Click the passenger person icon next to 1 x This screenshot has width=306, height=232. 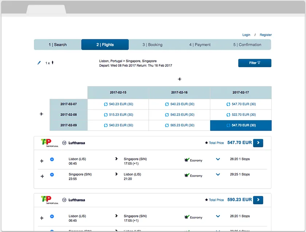click(52, 62)
